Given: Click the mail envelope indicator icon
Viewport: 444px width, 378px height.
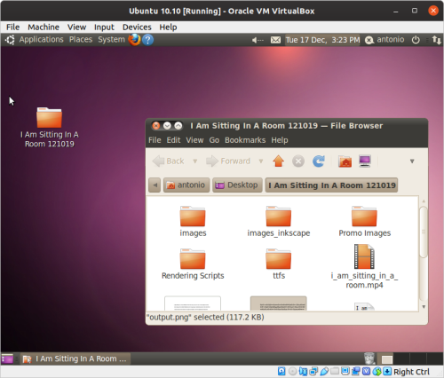Looking at the screenshot, I should point(275,40).
